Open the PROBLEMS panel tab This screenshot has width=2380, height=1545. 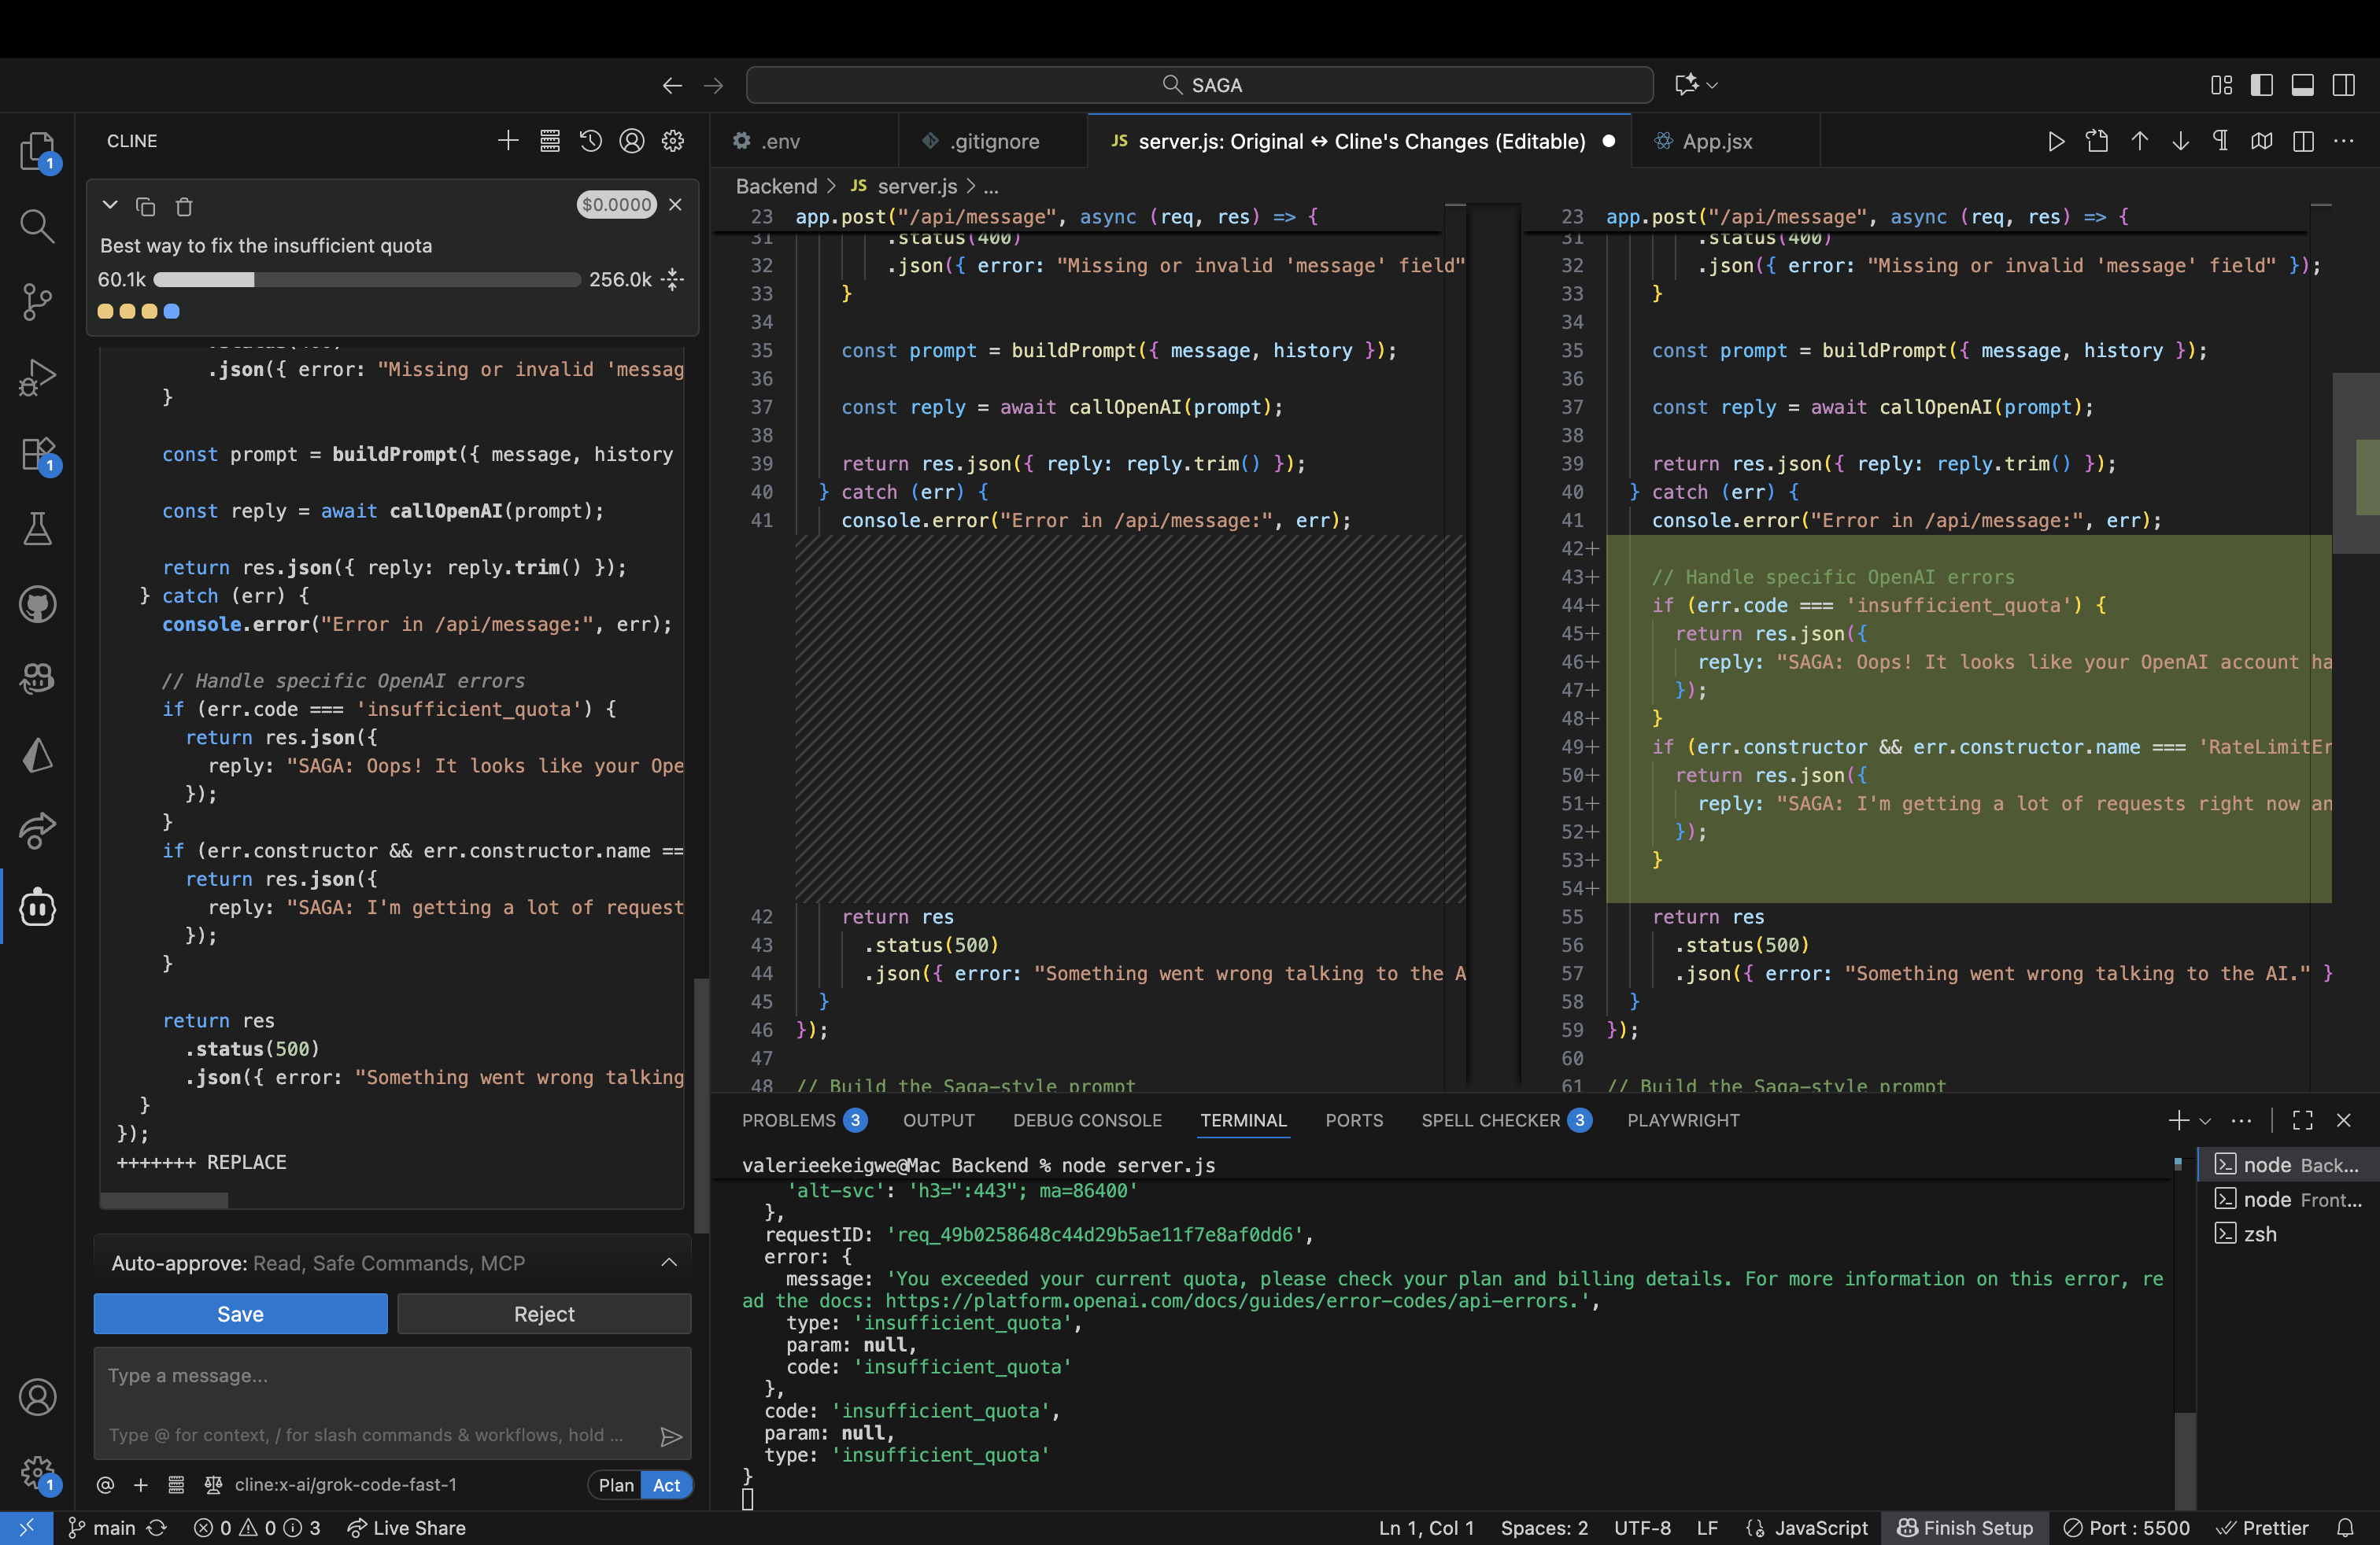788,1120
